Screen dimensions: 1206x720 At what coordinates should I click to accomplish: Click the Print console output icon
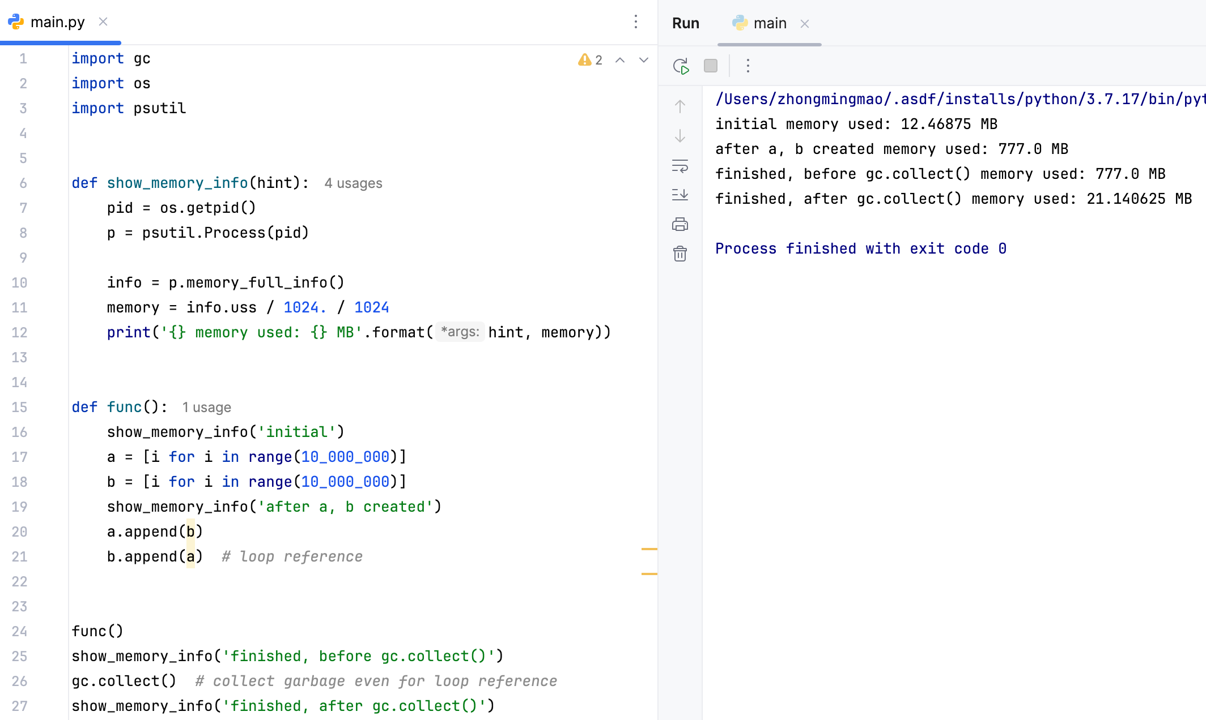point(680,225)
